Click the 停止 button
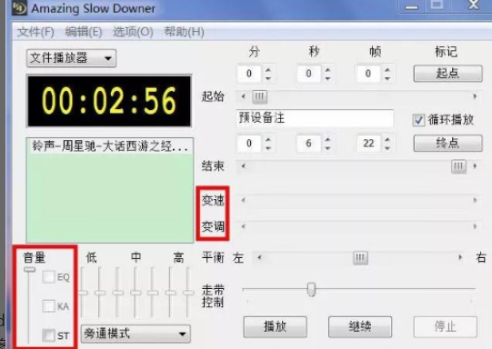Image resolution: width=492 pixels, height=349 pixels. 446,327
